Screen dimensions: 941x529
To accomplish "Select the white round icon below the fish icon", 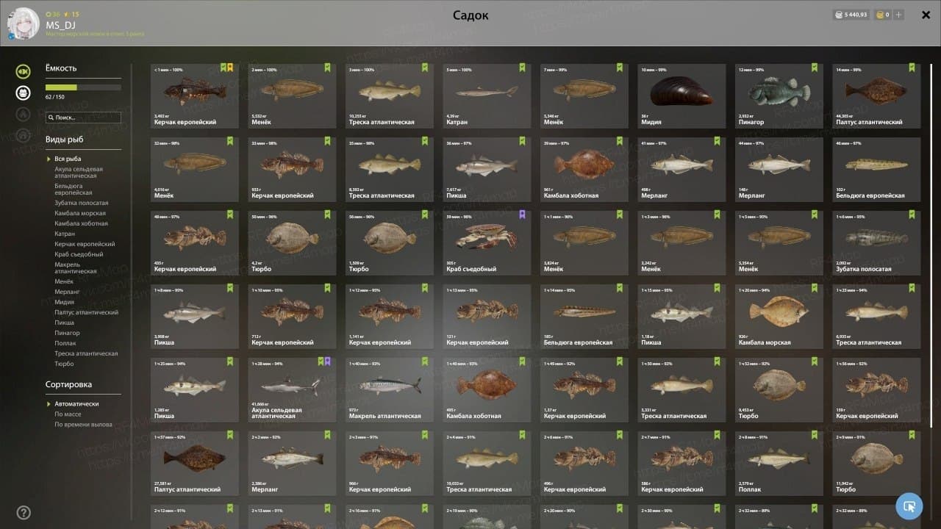I will tap(24, 93).
